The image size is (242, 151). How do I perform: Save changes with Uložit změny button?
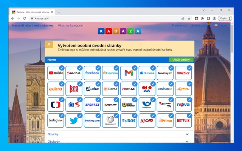[x=181, y=60]
